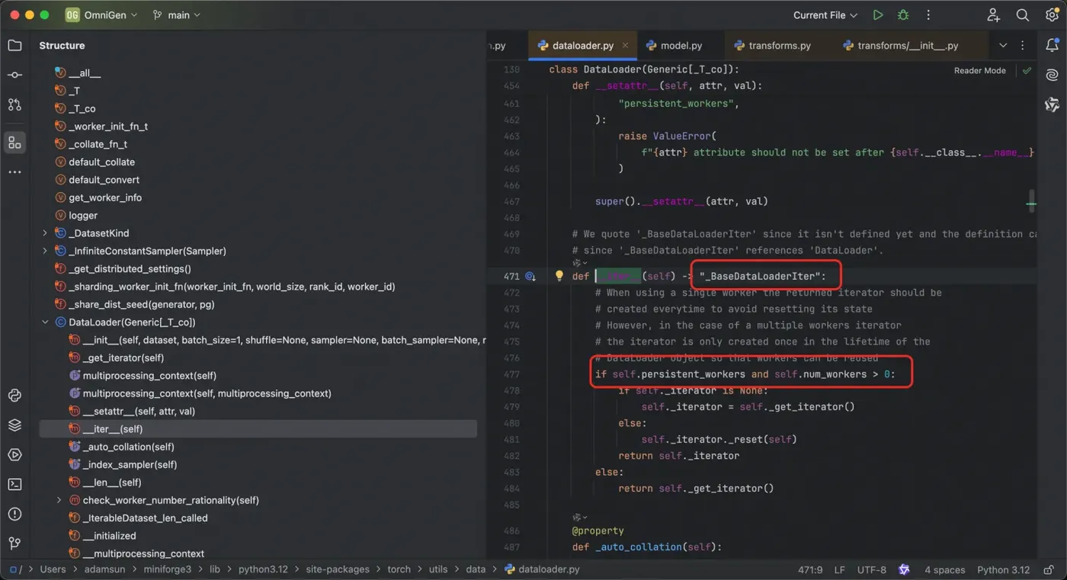Click site-packages in the breadcrumb path
Screen dimensions: 1067x580
(338, 569)
